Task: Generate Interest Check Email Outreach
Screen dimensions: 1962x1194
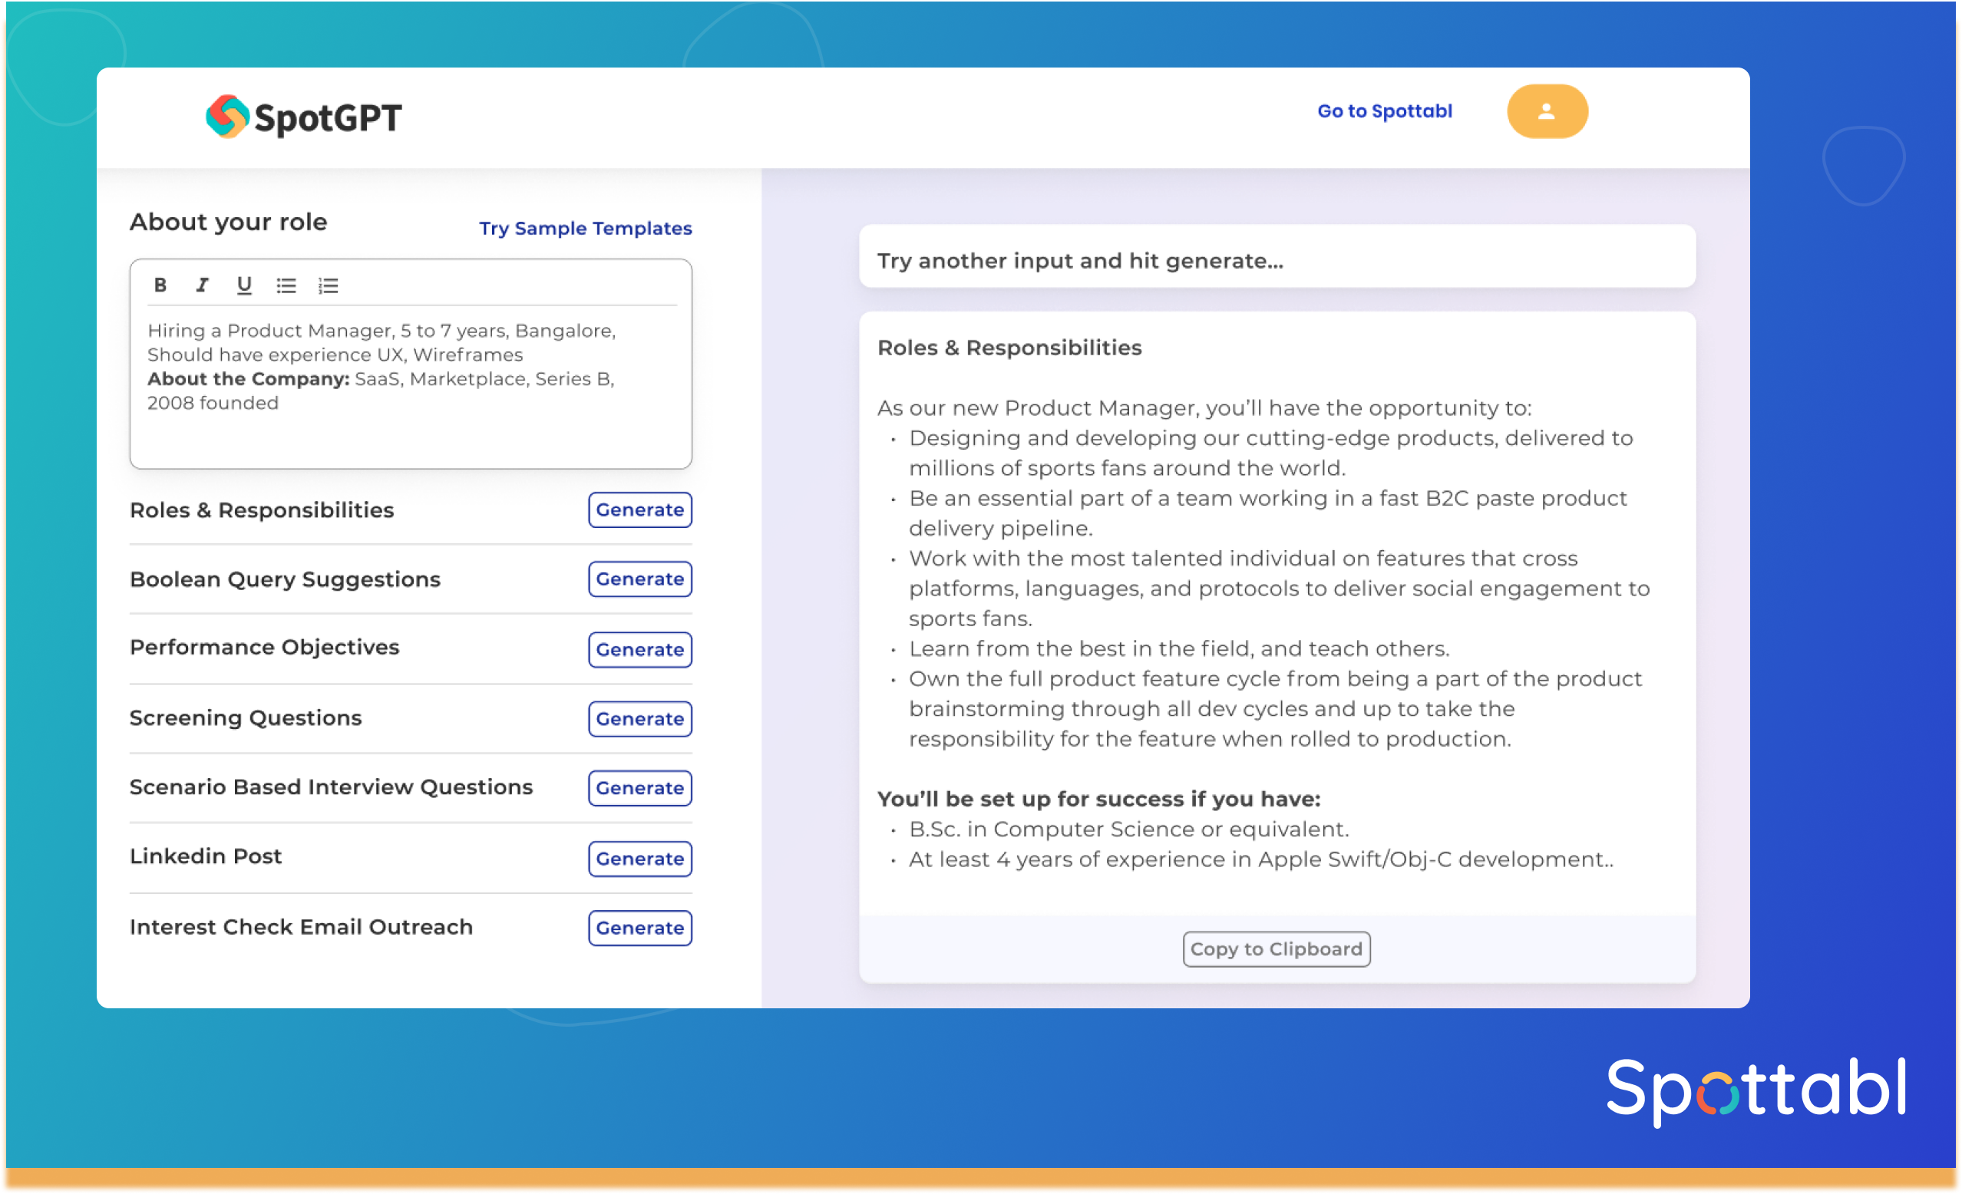Action: [x=640, y=928]
